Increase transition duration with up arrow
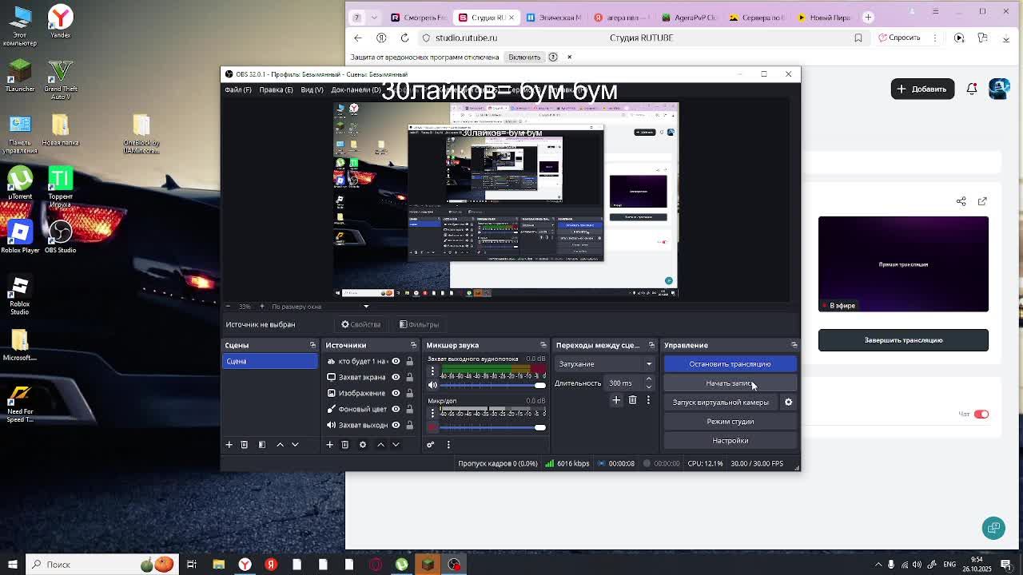Viewport: 1023px width, 575px height. tap(648, 379)
